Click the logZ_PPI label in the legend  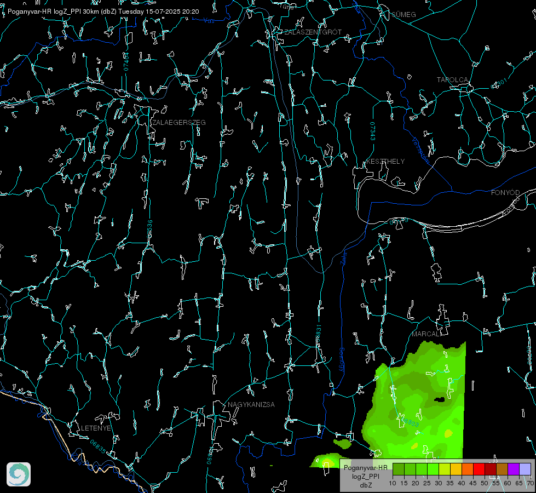[x=365, y=476]
